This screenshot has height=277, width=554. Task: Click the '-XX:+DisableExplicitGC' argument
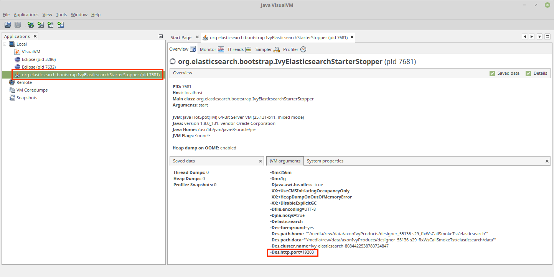coord(293,203)
